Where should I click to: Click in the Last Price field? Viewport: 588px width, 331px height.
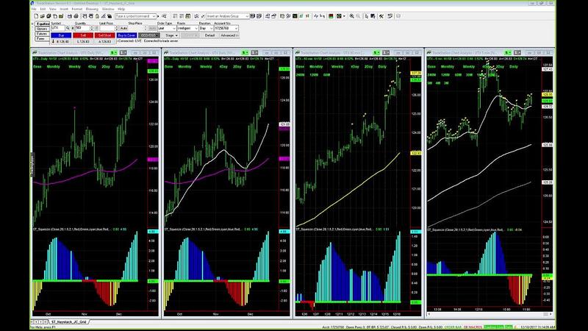[107, 28]
